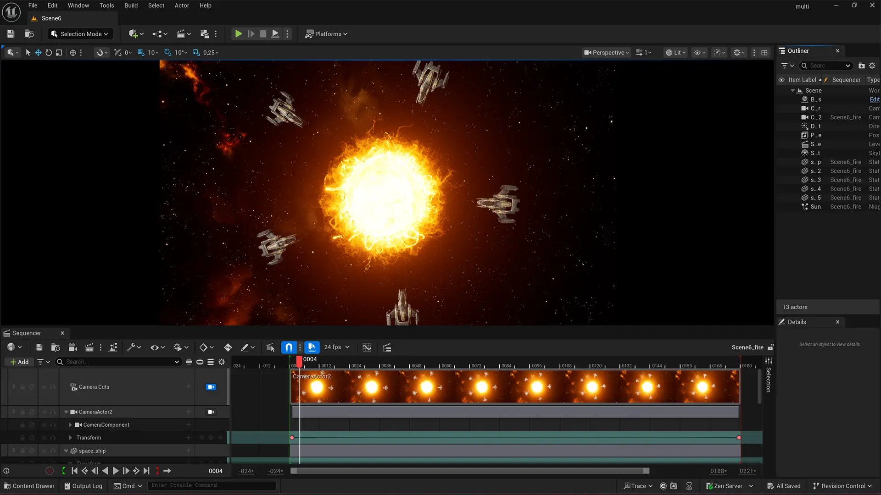The image size is (881, 495).
Task: Select the rotate transform tool in viewport
Action: pos(49,53)
